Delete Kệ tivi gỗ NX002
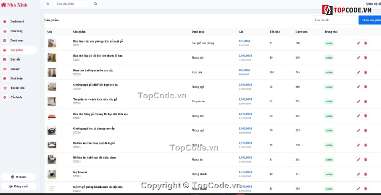381x195 pixels. coord(365,189)
